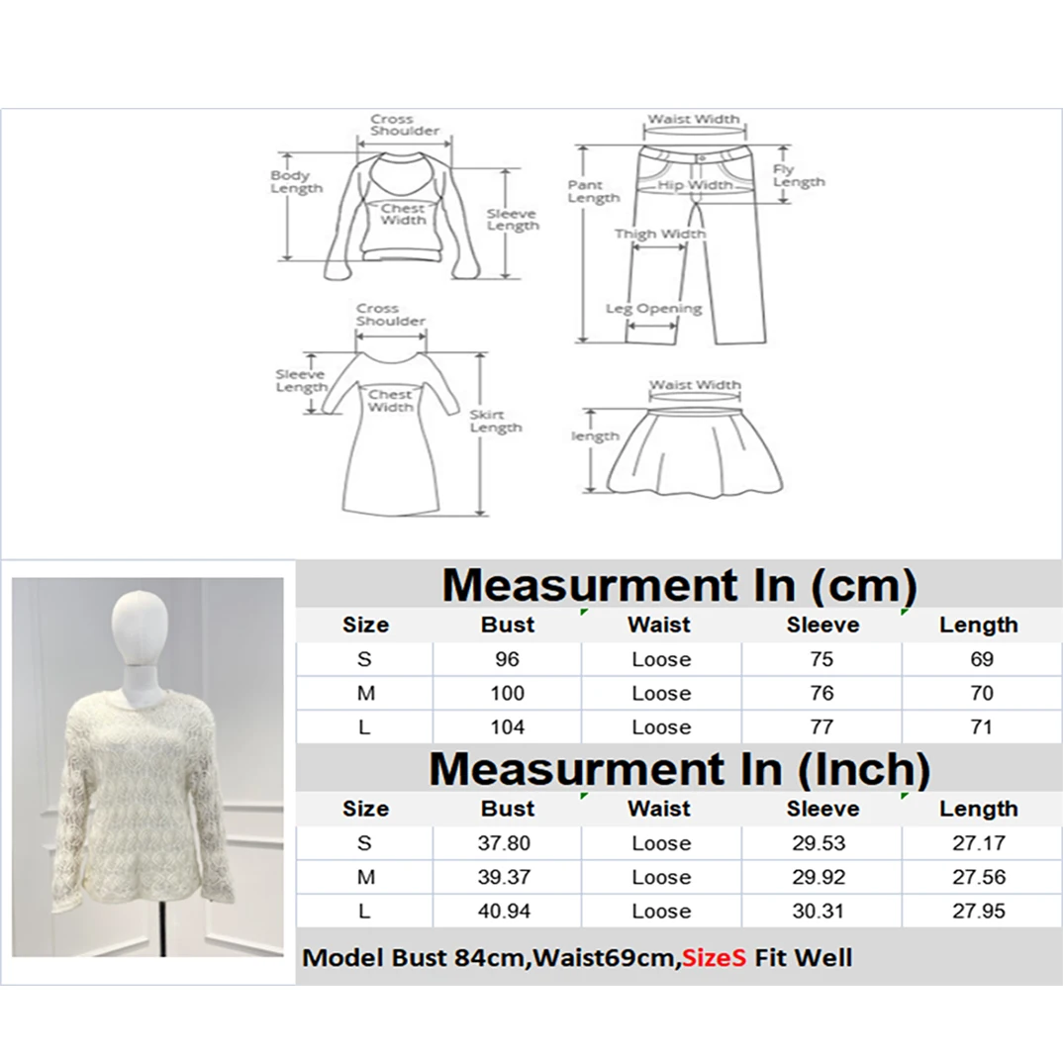1063x1063 pixels.
Task: Click 'Fit Well' text in model note
Action: pyautogui.click(x=804, y=957)
